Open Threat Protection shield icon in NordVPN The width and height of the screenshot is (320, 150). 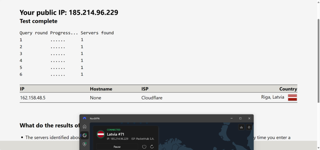pos(84,144)
